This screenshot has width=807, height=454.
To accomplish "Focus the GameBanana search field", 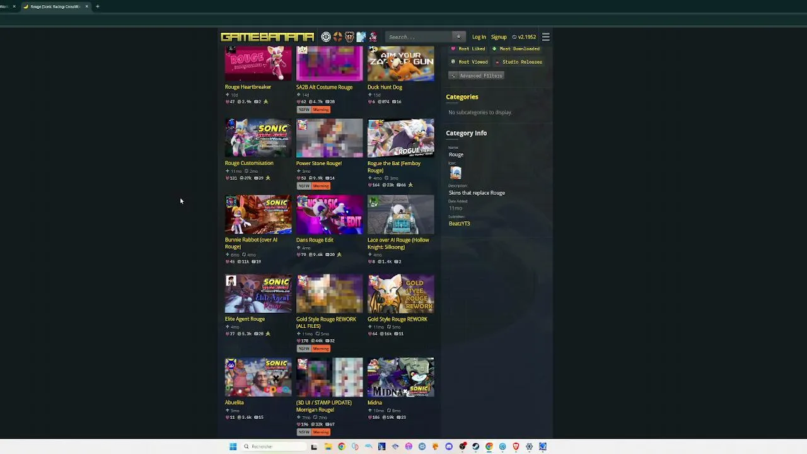I will pos(419,37).
